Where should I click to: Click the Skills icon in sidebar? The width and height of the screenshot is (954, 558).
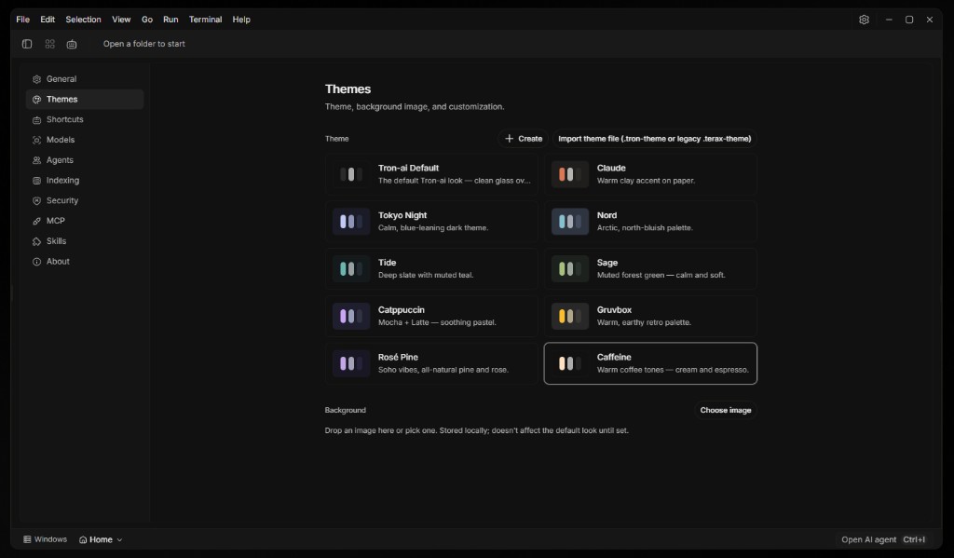(x=36, y=241)
